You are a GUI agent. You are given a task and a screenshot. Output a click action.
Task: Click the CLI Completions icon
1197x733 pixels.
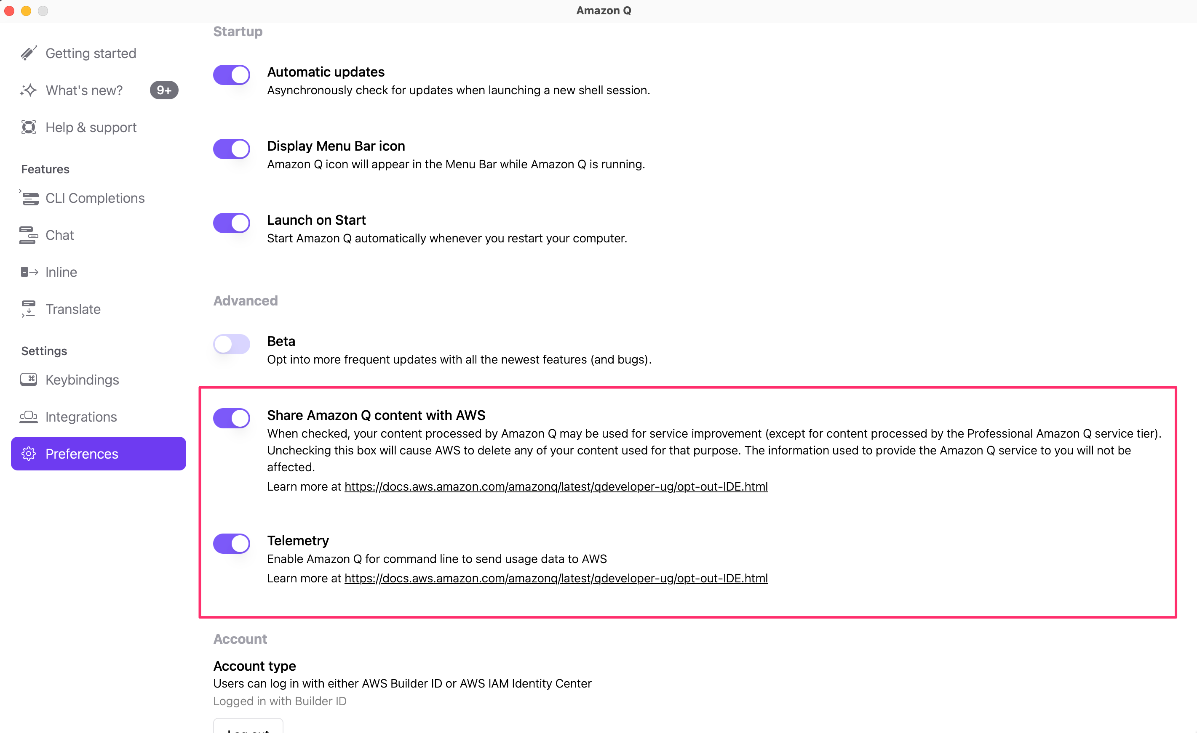pyautogui.click(x=29, y=198)
